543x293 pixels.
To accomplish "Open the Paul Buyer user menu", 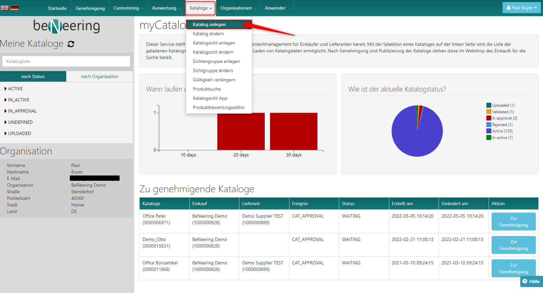I will coord(521,8).
